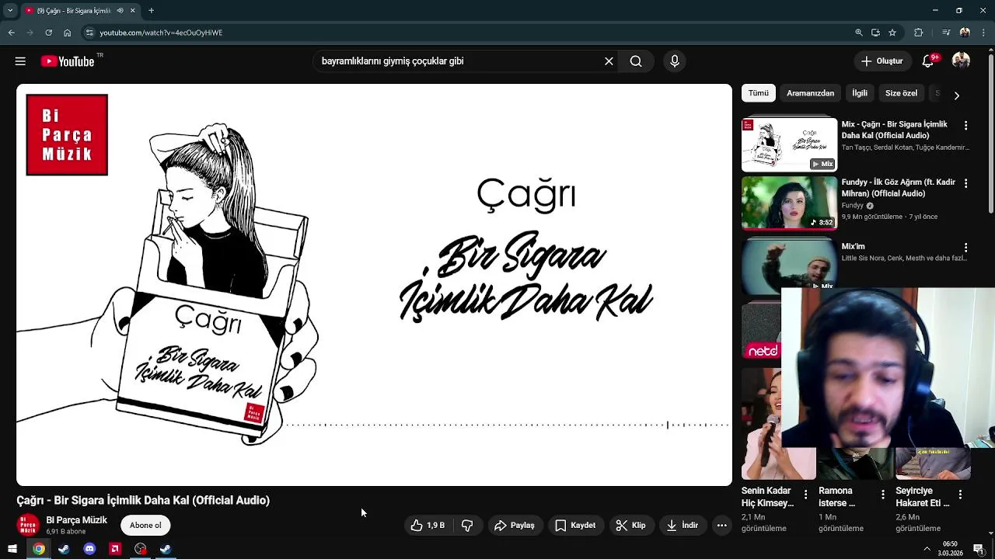Open options for Fundyy - İlk Göz Ağrım
The height and width of the screenshot is (559, 995).
pos(965,183)
